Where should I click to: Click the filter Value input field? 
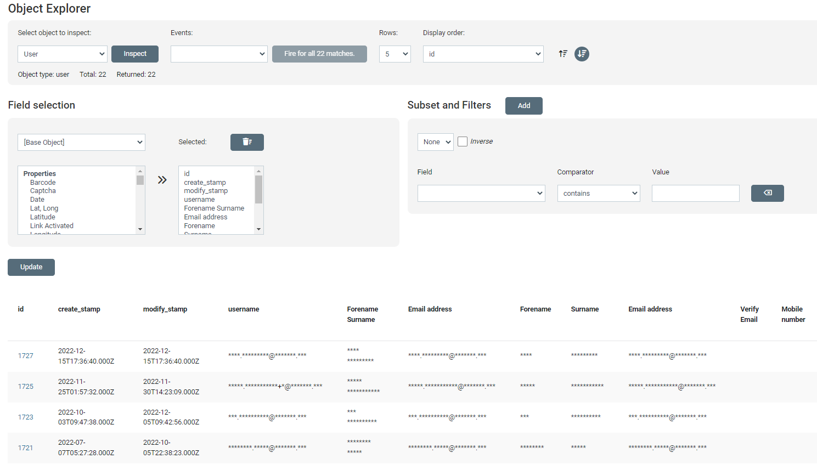click(x=695, y=193)
